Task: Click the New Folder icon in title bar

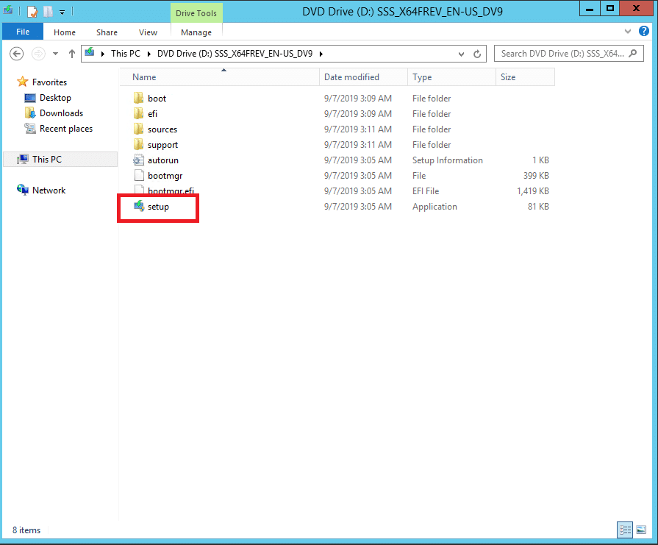Action: (x=48, y=12)
